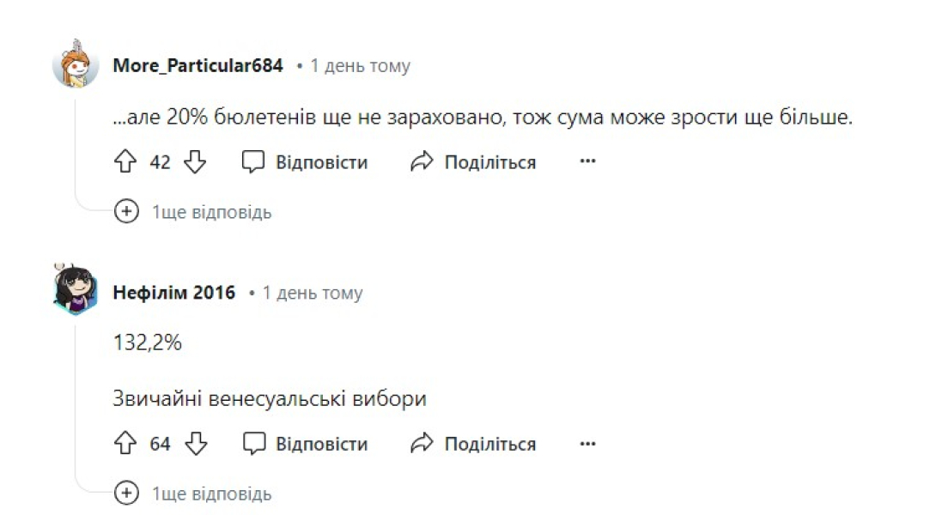Screen dimensions: 930x515
Task: Downvote More_Particular684's comment
Action: point(194,161)
